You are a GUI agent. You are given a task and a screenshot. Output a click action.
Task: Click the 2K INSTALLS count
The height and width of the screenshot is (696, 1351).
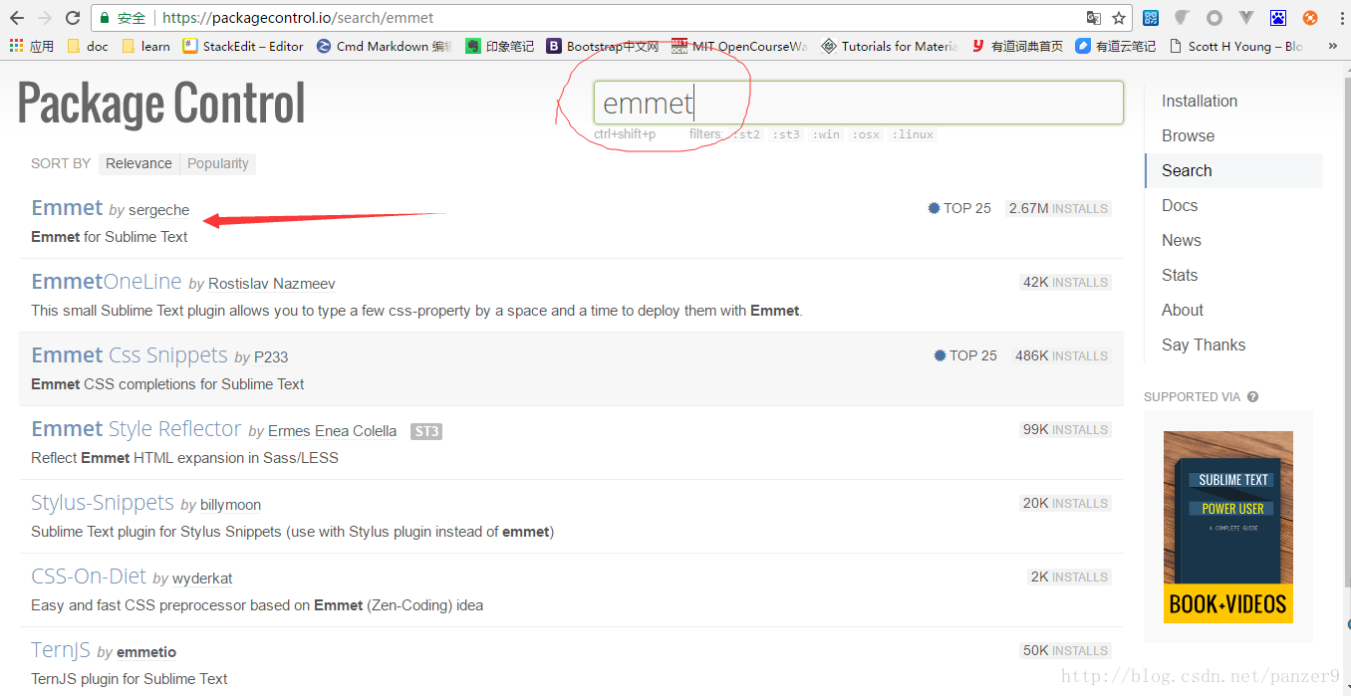pyautogui.click(x=1069, y=577)
